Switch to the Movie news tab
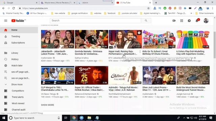 58,3
